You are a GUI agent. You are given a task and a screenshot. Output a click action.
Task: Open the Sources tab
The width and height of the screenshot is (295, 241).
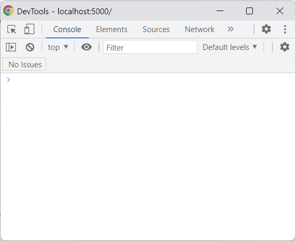pos(156,29)
